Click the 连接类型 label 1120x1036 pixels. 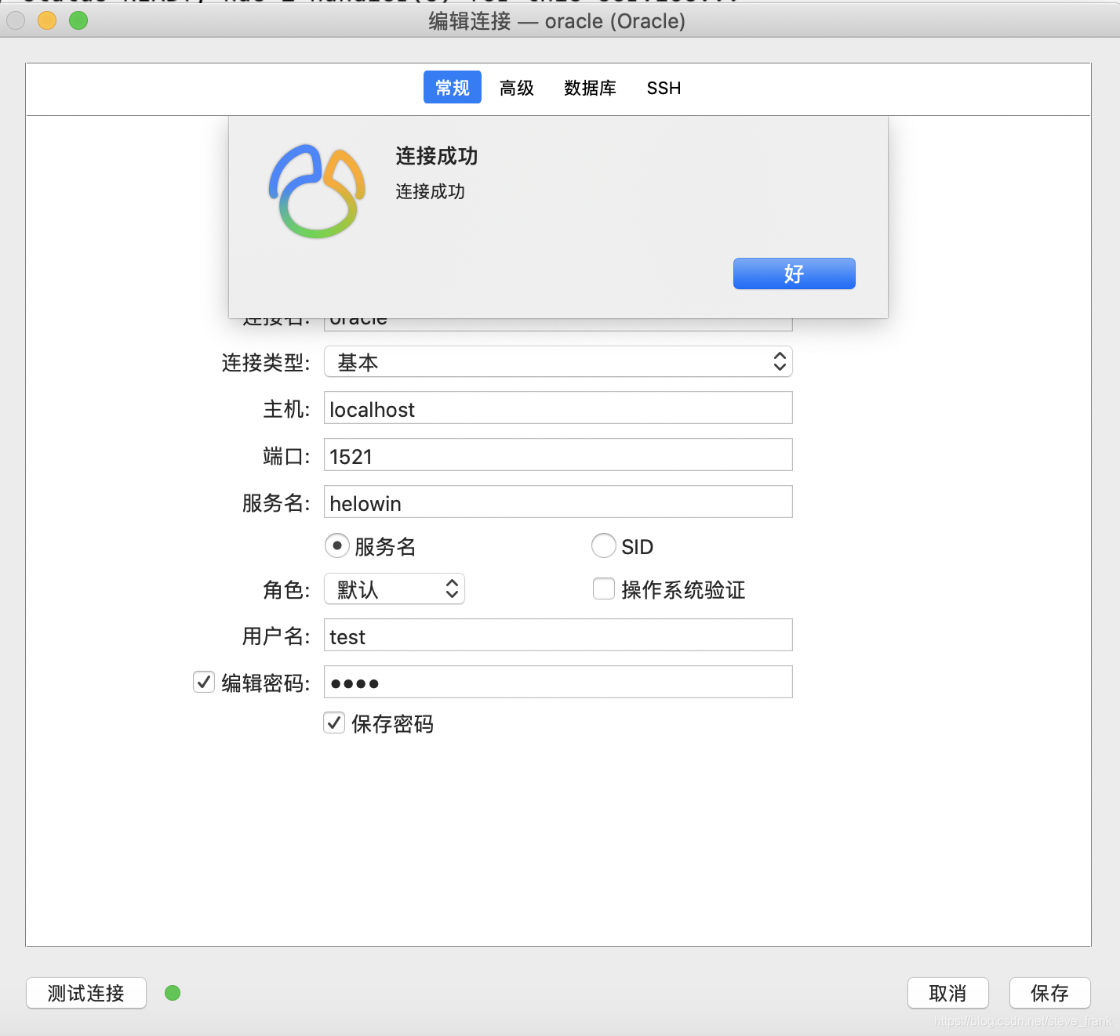click(266, 362)
